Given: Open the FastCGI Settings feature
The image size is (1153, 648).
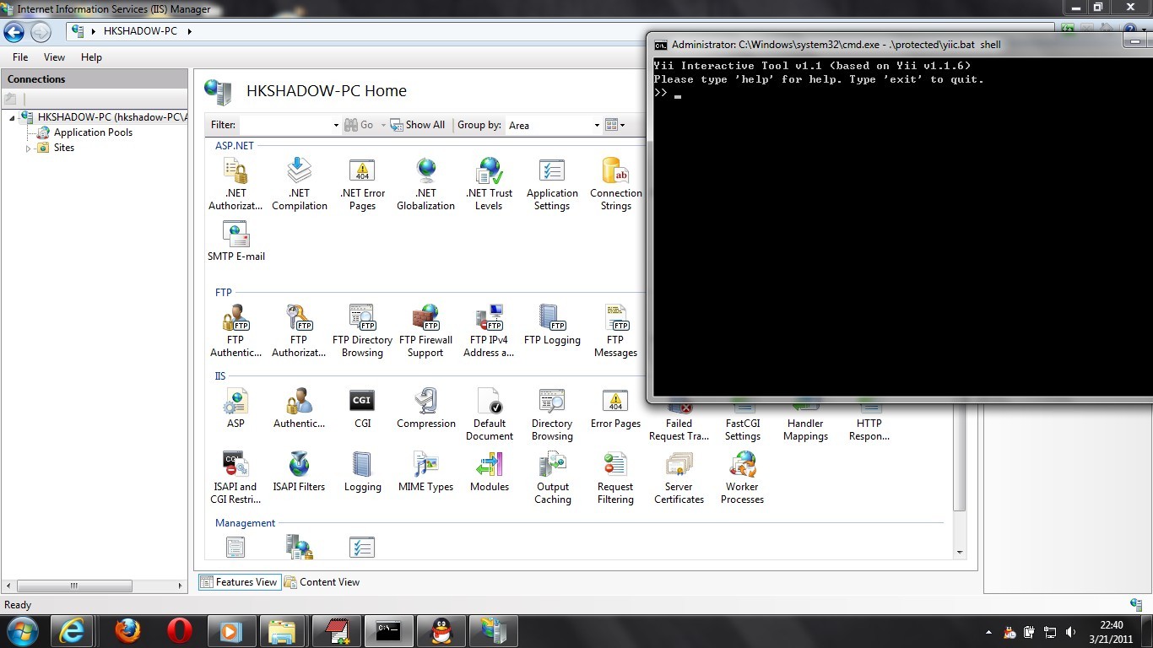Looking at the screenshot, I should click(742, 424).
